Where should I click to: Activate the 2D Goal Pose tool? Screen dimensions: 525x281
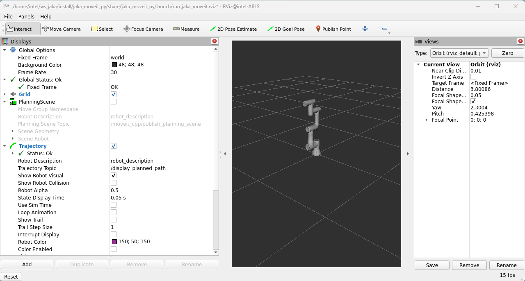(286, 29)
